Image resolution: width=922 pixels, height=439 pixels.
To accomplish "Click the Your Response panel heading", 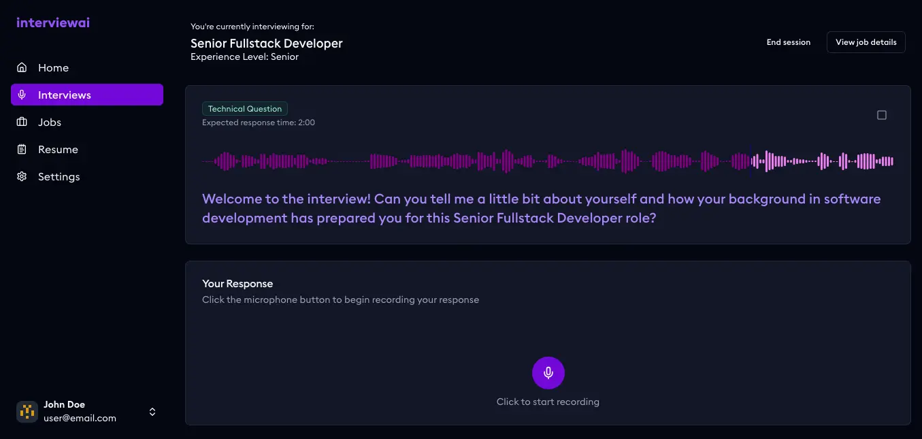I will (237, 283).
